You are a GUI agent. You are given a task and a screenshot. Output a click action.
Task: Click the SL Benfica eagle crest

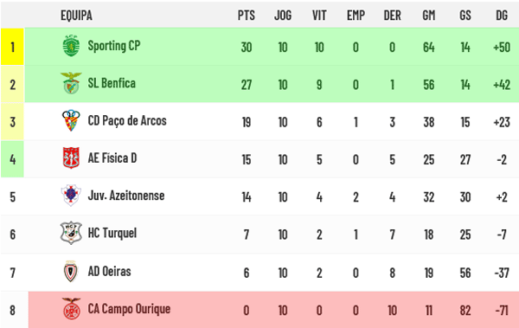[x=71, y=83]
